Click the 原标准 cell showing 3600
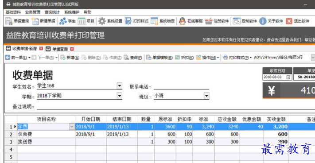This screenshot has width=315, height=163. pyautogui.click(x=165, y=127)
